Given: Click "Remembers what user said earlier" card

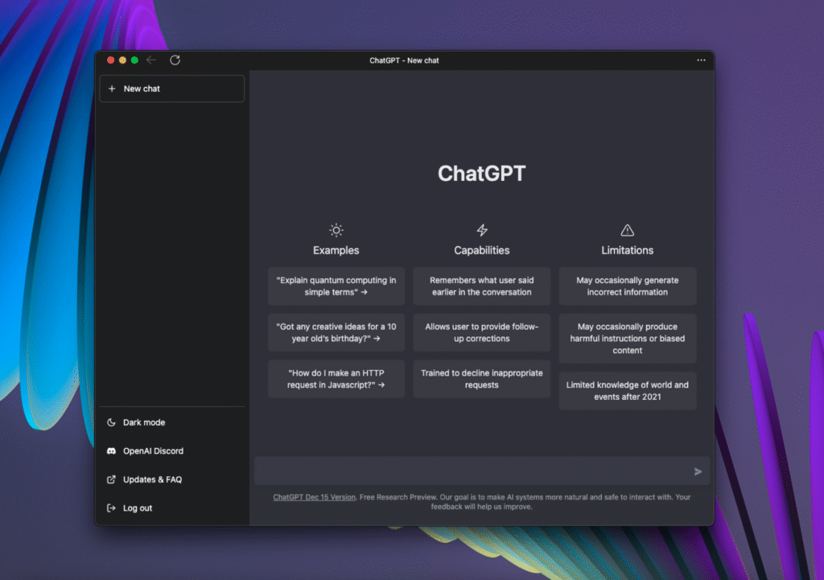Looking at the screenshot, I should [482, 286].
